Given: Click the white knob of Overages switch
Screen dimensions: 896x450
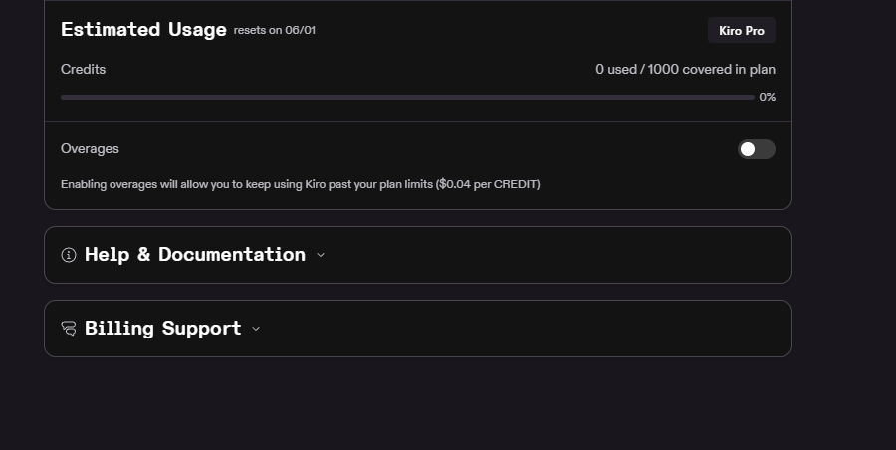Looking at the screenshot, I should coord(748,149).
